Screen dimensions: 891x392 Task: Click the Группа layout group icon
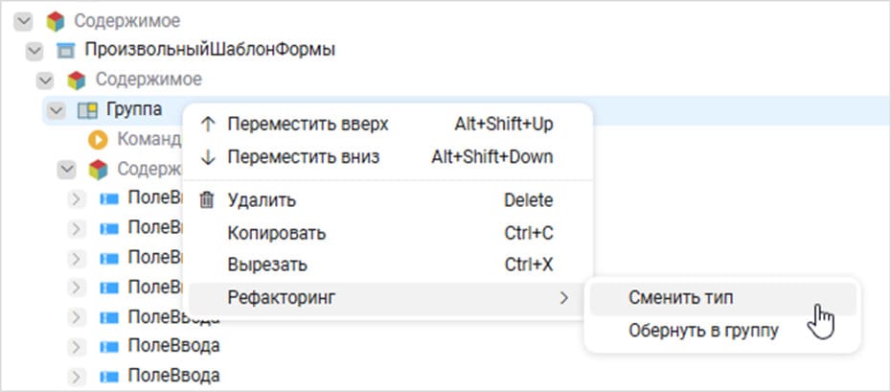(86, 110)
